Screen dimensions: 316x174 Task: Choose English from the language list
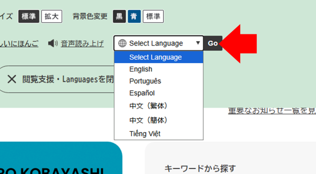click(141, 69)
